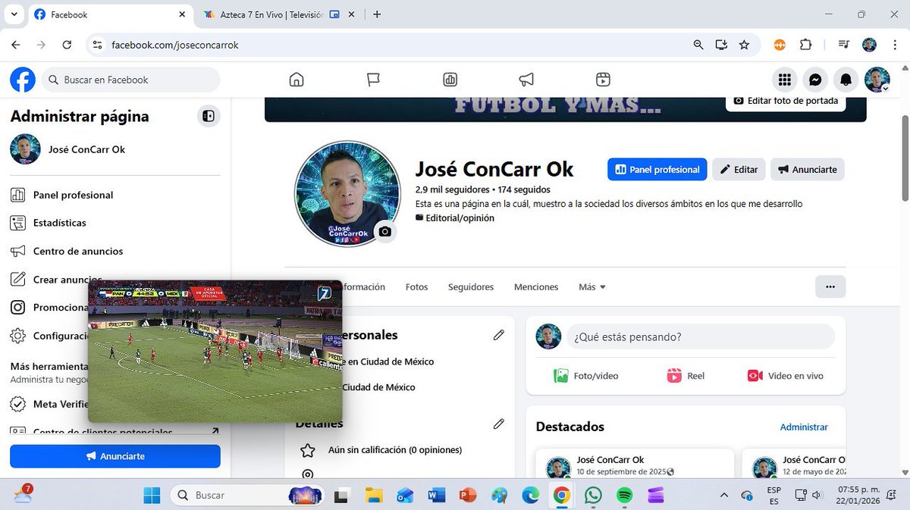Open Spotify from the taskbar

pyautogui.click(x=624, y=495)
